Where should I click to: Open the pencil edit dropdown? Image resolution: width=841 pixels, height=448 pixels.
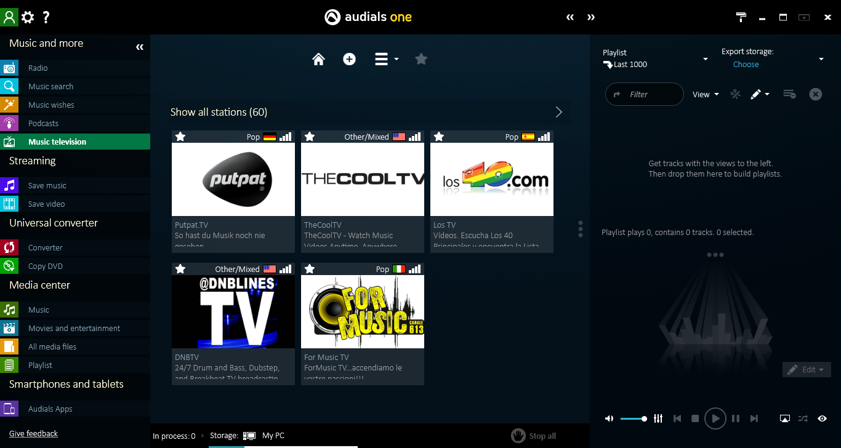click(x=760, y=94)
